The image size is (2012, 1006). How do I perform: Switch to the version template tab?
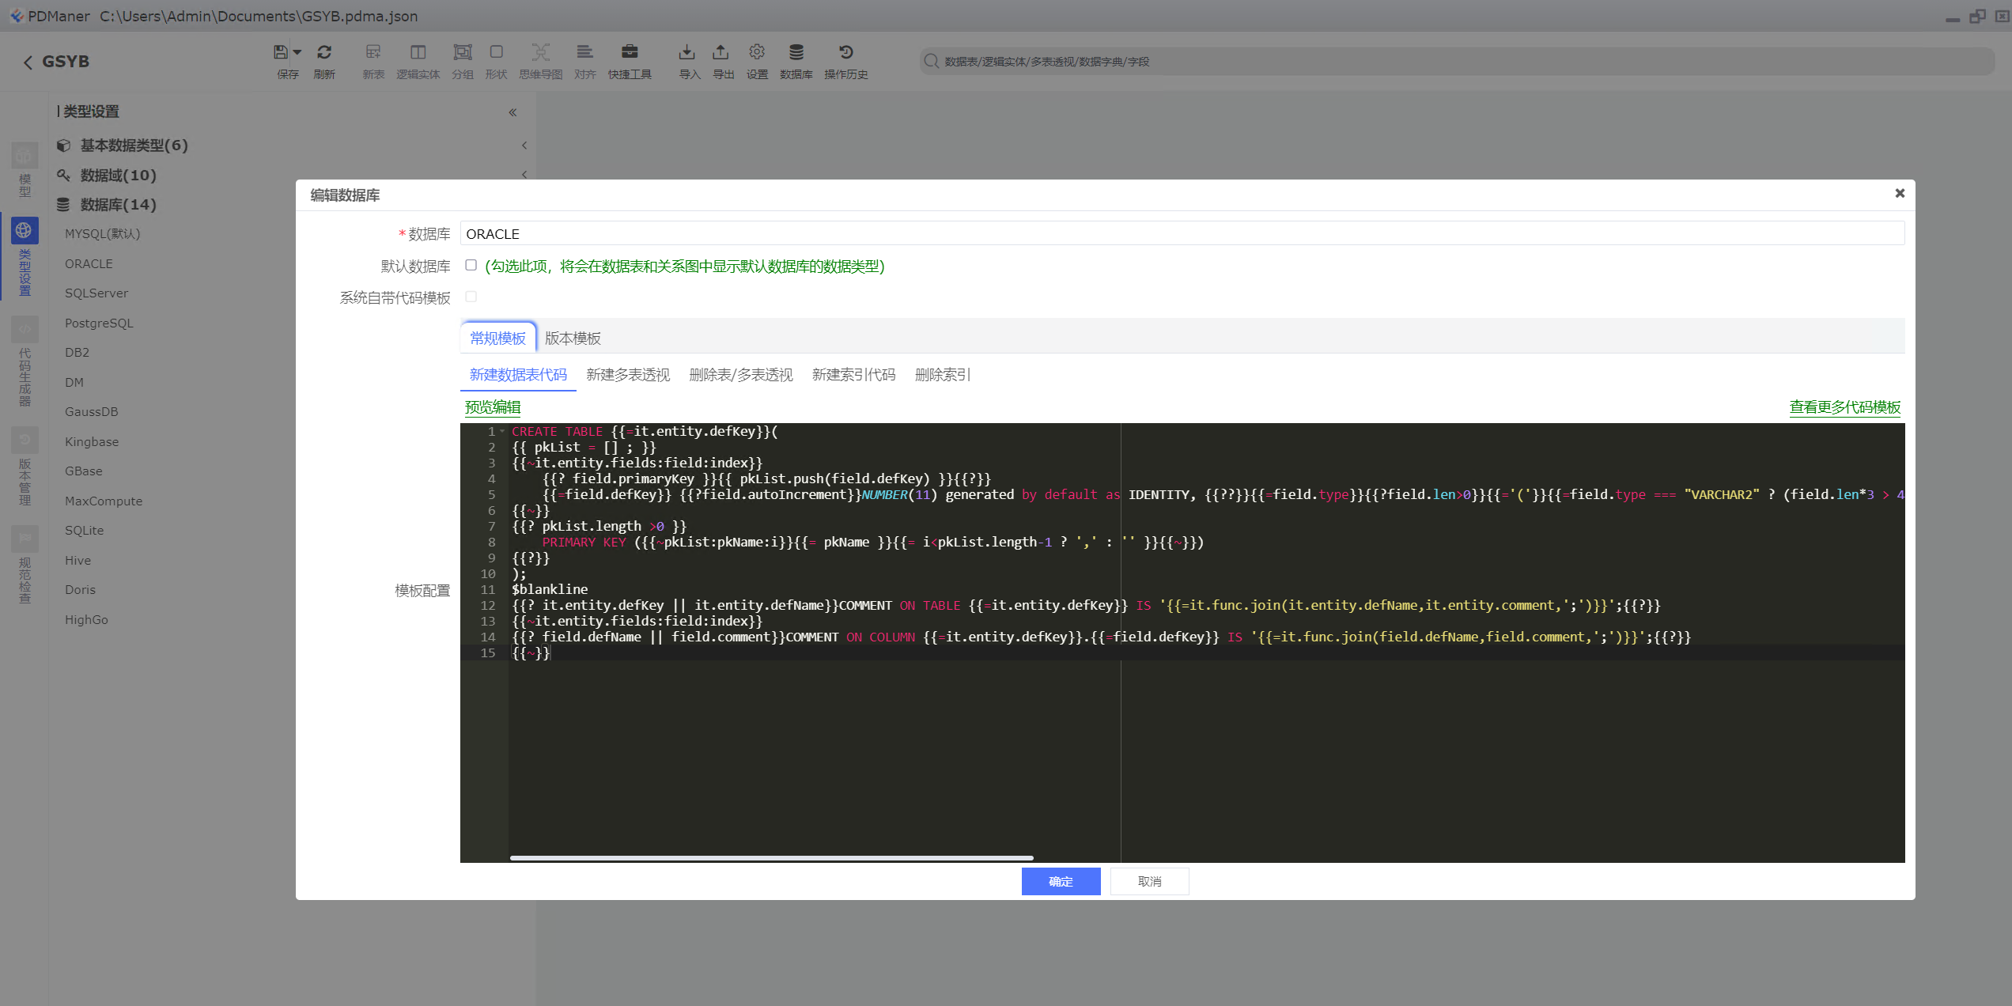pos(573,338)
